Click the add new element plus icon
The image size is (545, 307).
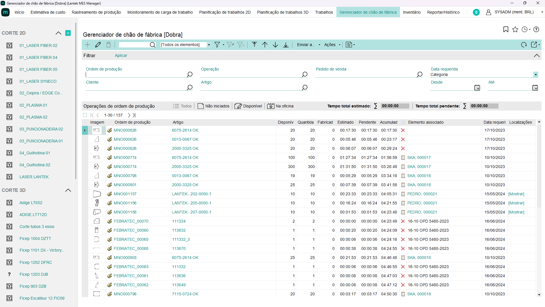coord(87,45)
